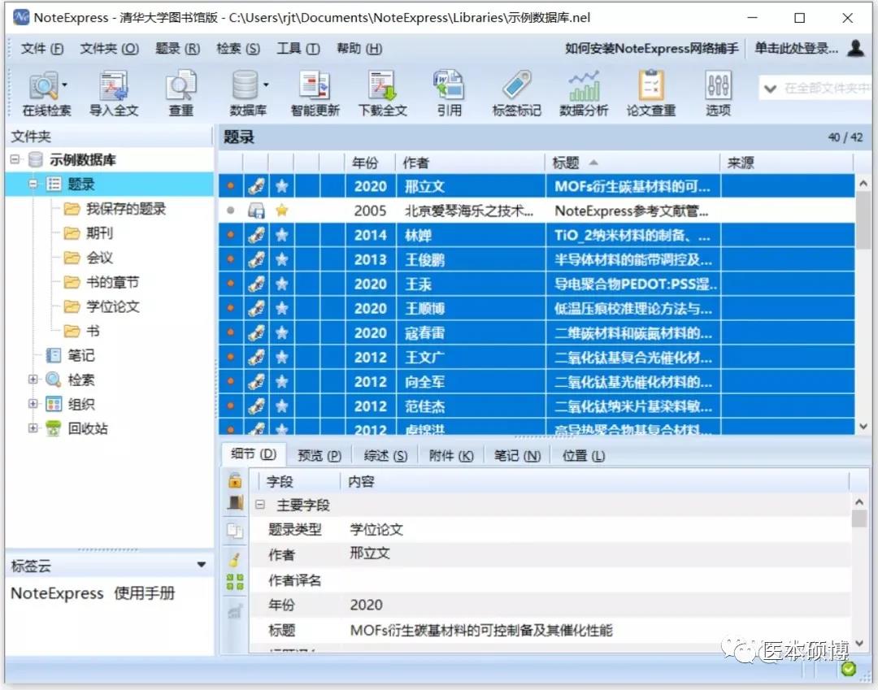The image size is (878, 690).
Task: Click the green grid icon in details sidebar
Action: tap(235, 582)
